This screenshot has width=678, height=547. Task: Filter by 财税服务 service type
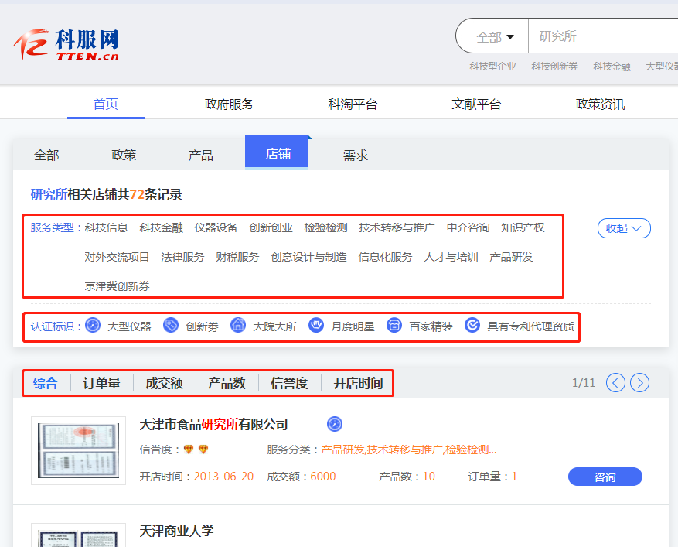237,257
